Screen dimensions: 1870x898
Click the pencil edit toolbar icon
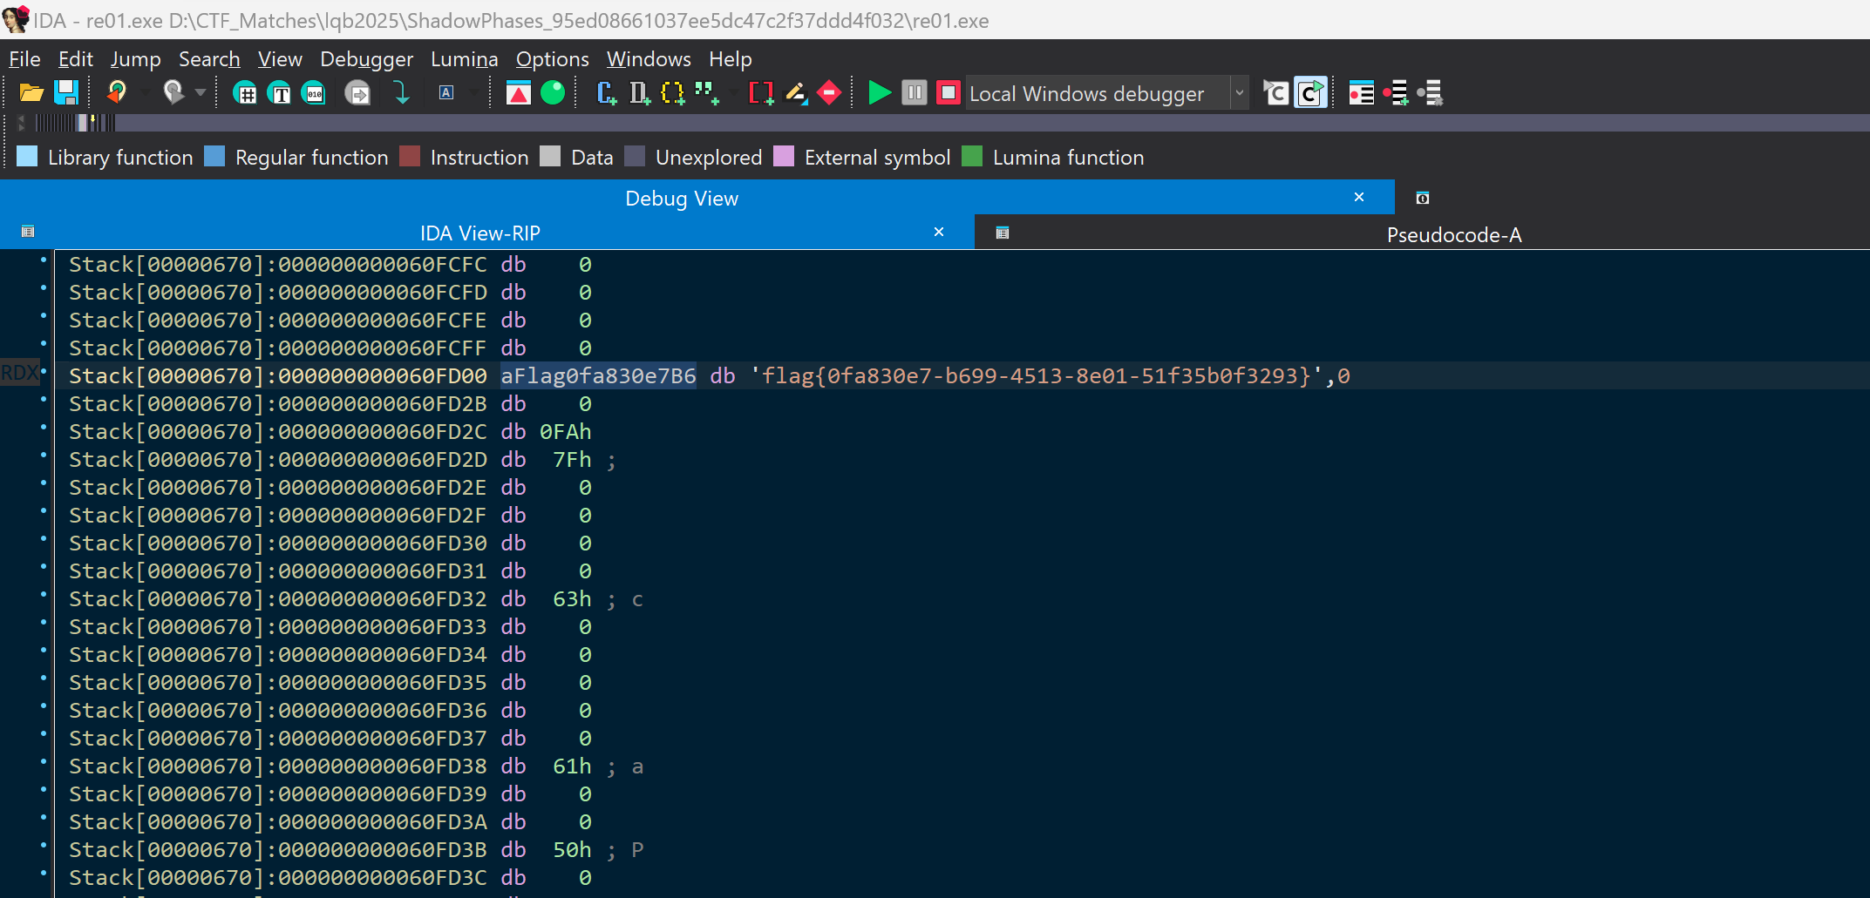click(795, 92)
